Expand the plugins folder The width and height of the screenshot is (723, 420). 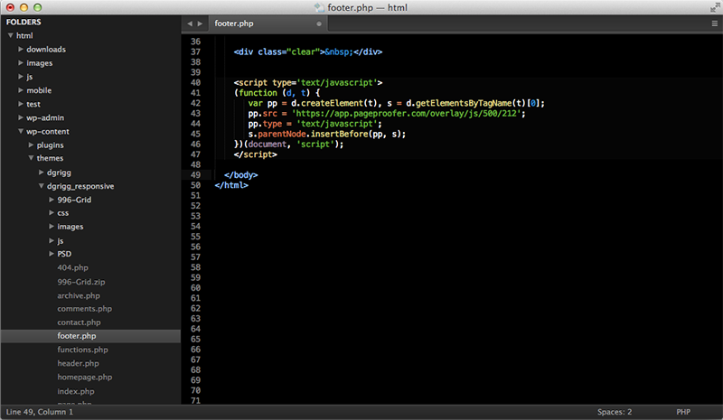click(32, 145)
